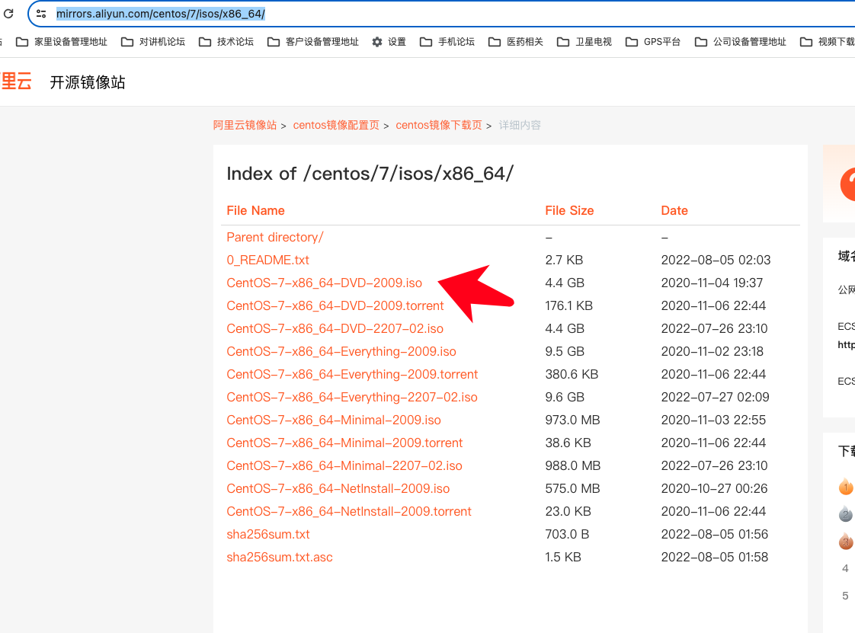The width and height of the screenshot is (855, 633).
Task: Go to centos镜像下载页 breadcrumb
Action: 439,126
